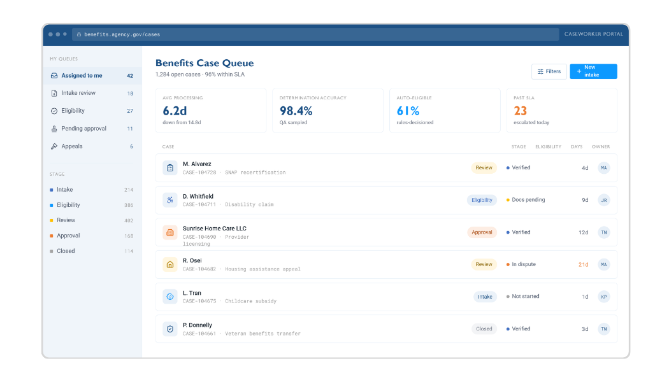
Task: Click the Eligibility badge on D. Whitfield row
Action: [482, 200]
